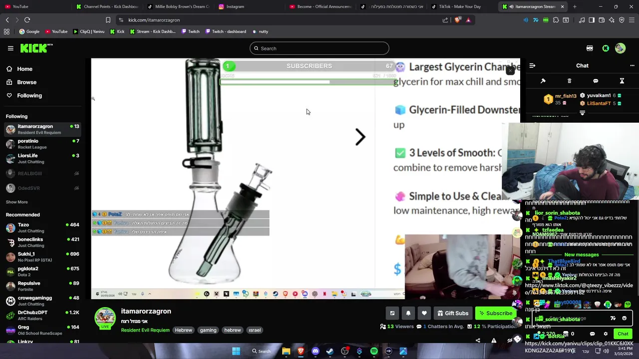
Task: Click the Kick search field
Action: (319, 48)
